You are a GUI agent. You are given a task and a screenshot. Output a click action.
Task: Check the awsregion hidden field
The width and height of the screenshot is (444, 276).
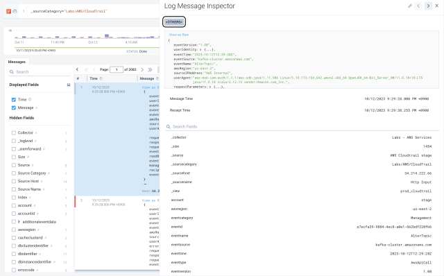(x=14, y=230)
